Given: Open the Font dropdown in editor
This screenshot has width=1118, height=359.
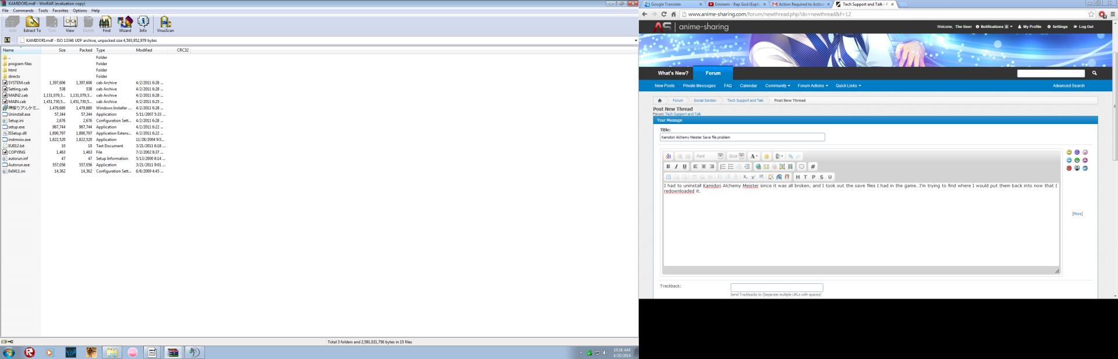Looking at the screenshot, I should click(709, 156).
